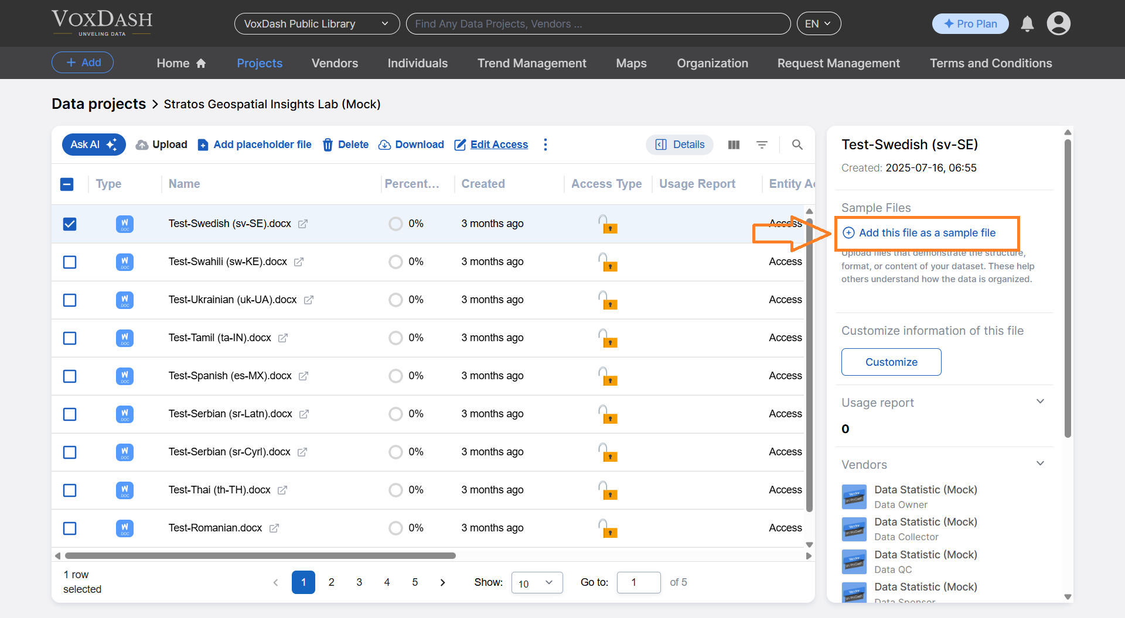Open Edit Access via the pencil icon
This screenshot has height=618, width=1125.
pos(459,145)
